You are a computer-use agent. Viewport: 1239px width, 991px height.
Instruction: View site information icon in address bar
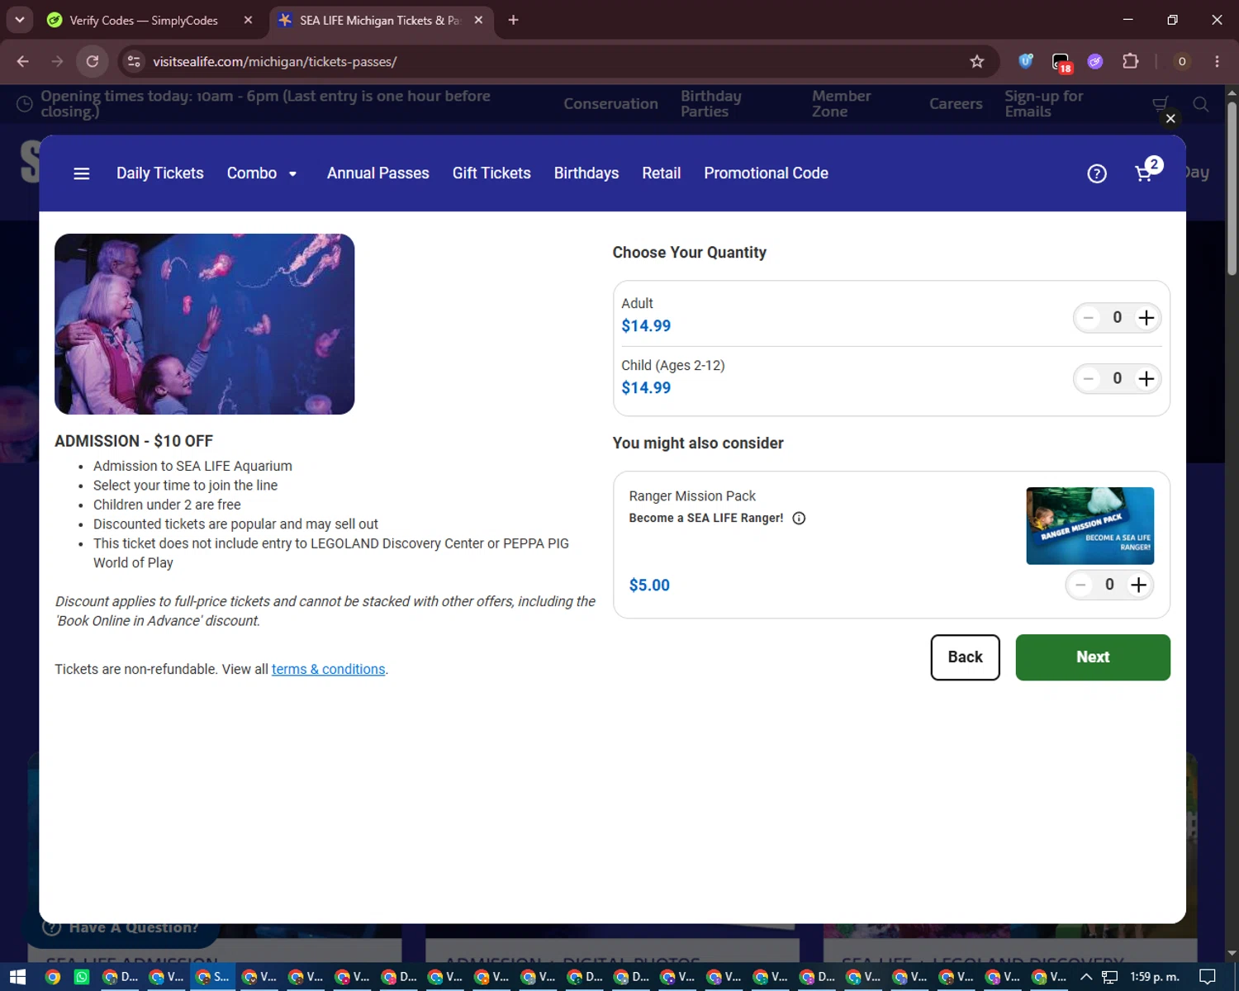point(134,61)
